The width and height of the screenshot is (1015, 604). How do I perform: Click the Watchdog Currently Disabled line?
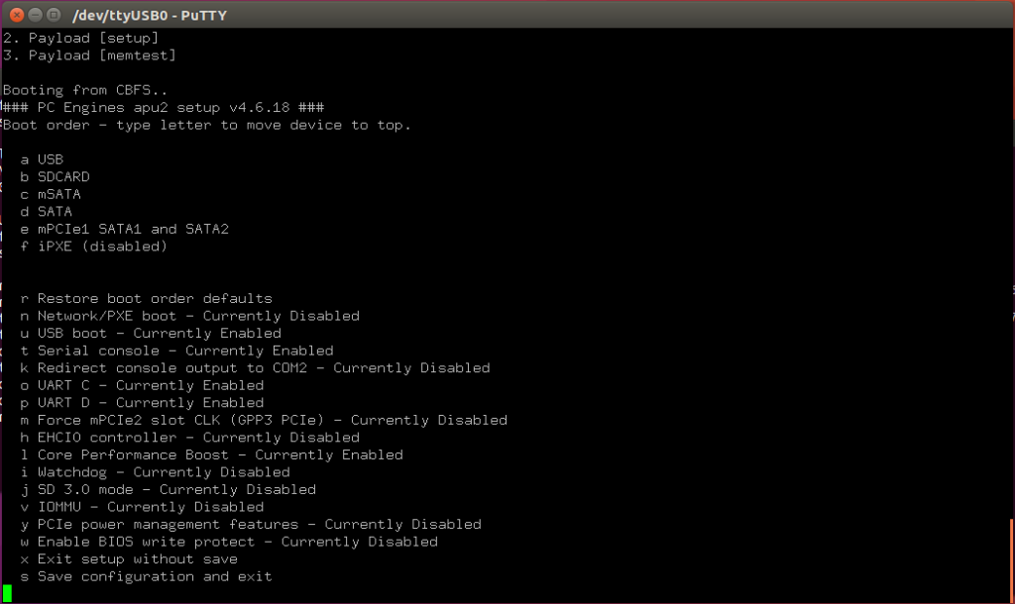(156, 472)
